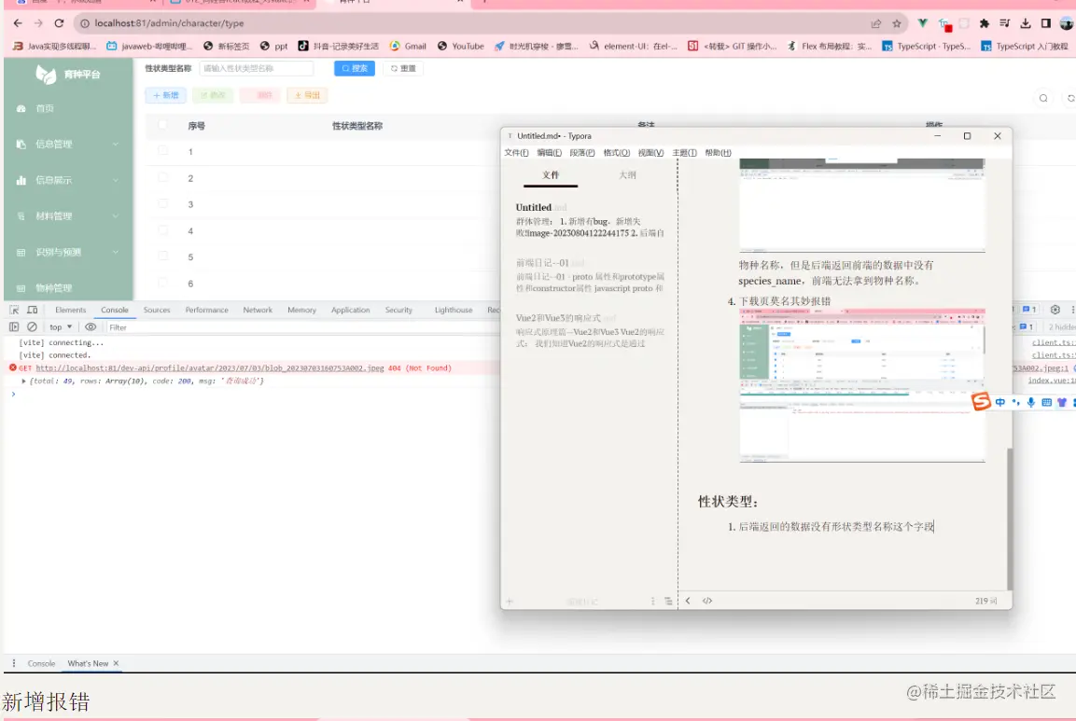Toggle Sogou Chinese/English mode indicator

point(1000,403)
